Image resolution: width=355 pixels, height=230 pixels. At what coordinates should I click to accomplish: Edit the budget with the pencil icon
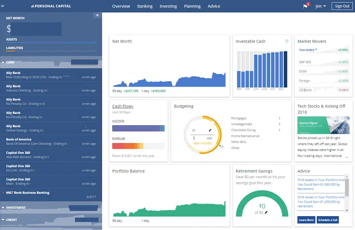(210, 130)
